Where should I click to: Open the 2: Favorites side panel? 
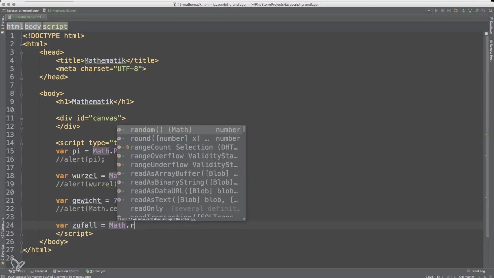coord(3,255)
